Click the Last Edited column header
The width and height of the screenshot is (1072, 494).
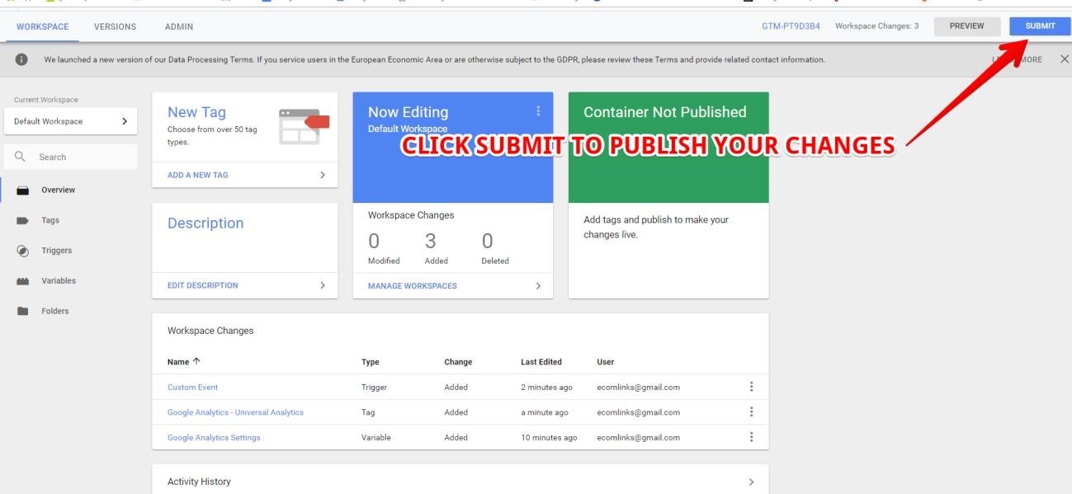pos(541,362)
